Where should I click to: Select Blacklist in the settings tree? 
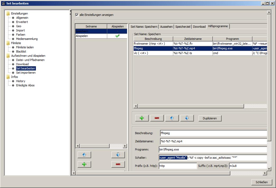21,51
